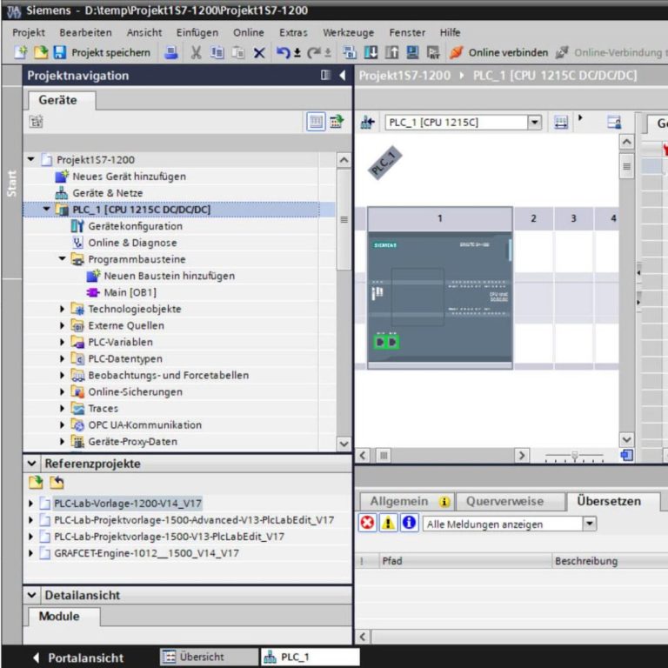Image resolution: width=668 pixels, height=668 pixels.
Task: Click the download to device icon
Action: [371, 52]
